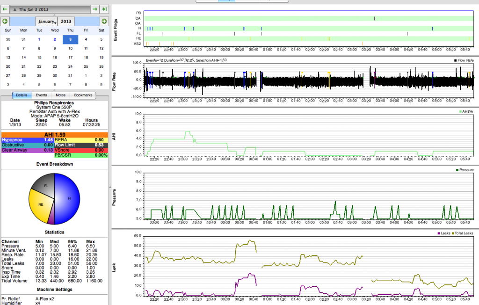Select January 15 in the calendar
Image resolution: width=479 pixels, height=305 pixels.
[39, 58]
